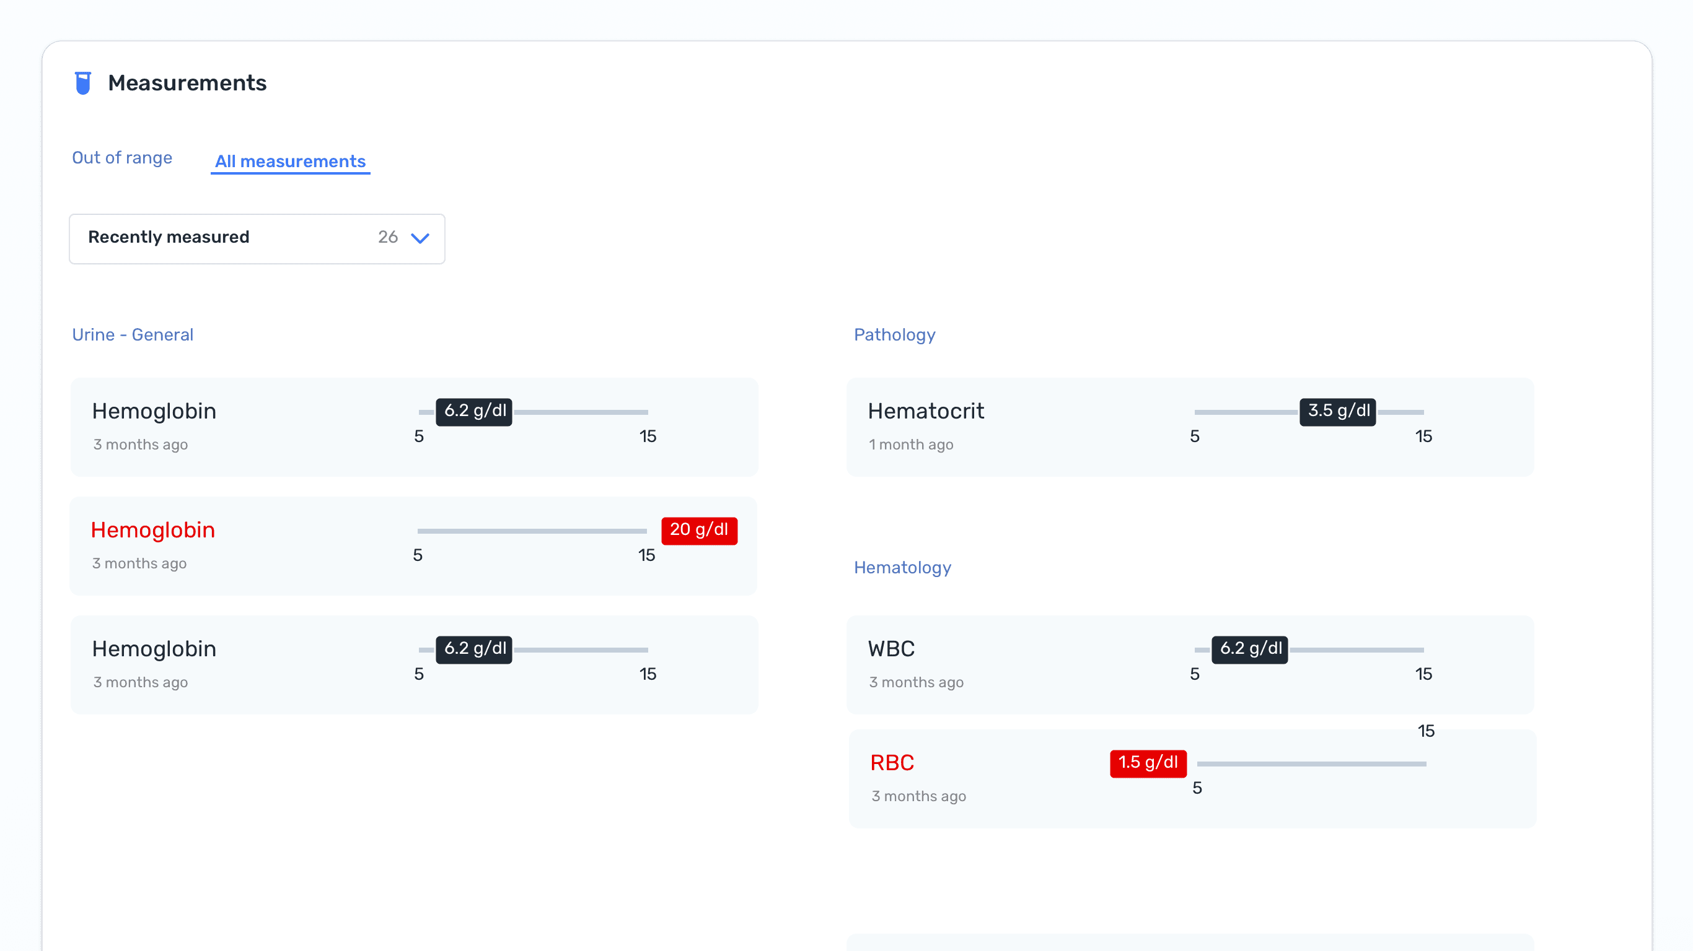Select the All measurements tab
This screenshot has width=1693, height=951.
coord(290,161)
